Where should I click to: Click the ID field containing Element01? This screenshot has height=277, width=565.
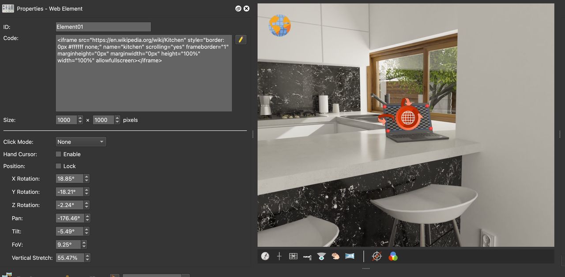pos(103,26)
